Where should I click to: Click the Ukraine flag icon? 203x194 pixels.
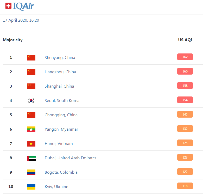(31, 187)
